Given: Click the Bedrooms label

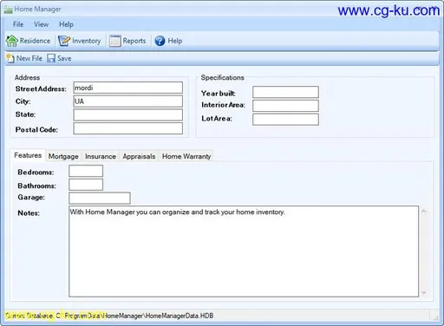Looking at the screenshot, I should pos(36,173).
